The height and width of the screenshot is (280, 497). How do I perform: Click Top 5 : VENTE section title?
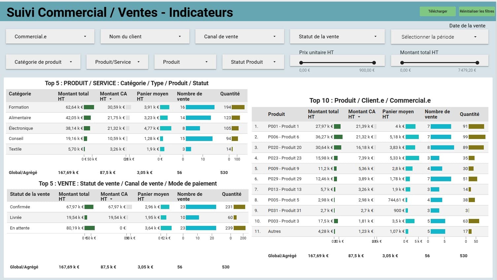tap(128, 184)
